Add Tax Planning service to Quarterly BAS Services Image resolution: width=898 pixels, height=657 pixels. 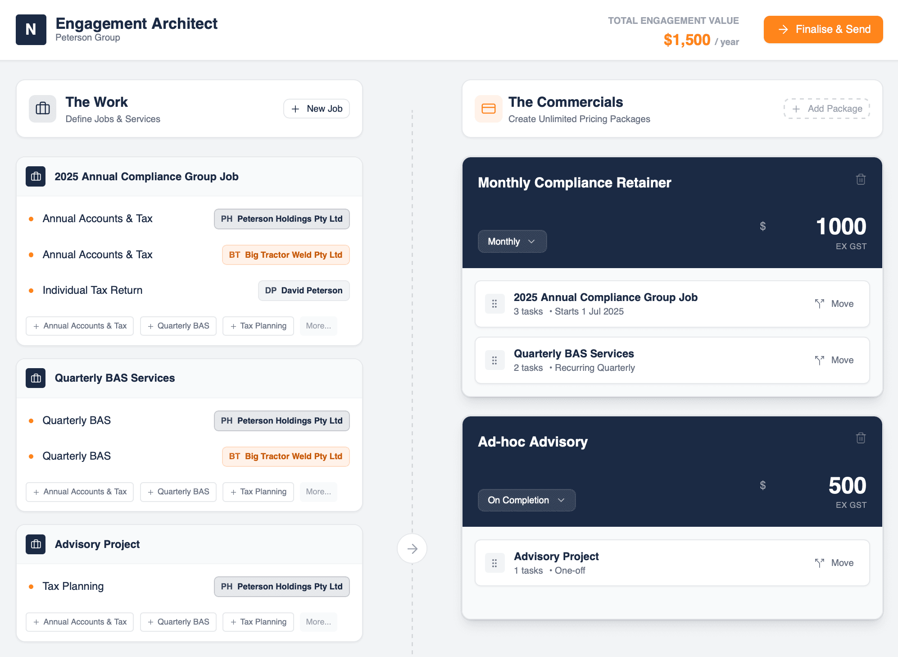click(258, 492)
